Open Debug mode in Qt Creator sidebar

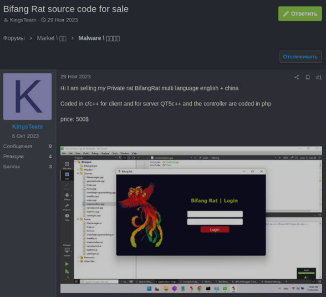tap(67, 196)
